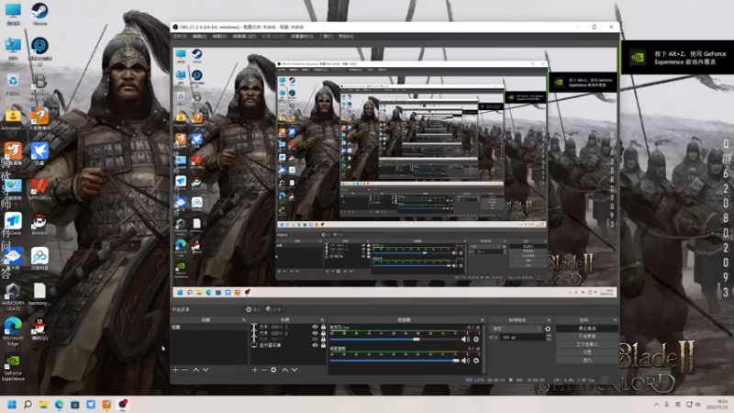The image size is (734, 413).
Task: Pop out the 混音器 dock panel
Action: (x=483, y=319)
